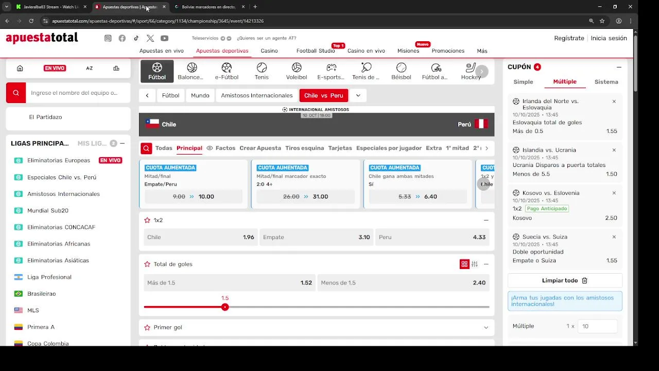Open the red market search icon beside Todas
659x371 pixels.
tap(146, 148)
